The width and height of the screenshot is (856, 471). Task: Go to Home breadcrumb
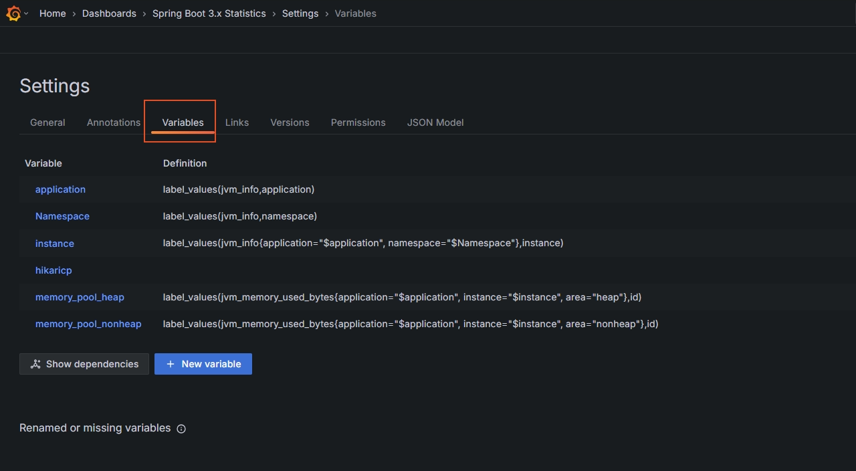(x=53, y=13)
